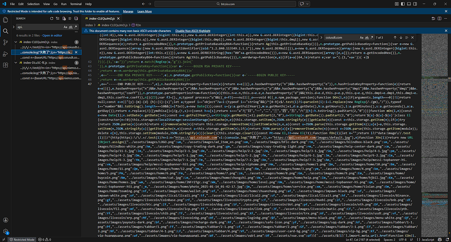Close the editor find widget

pos(412,37)
